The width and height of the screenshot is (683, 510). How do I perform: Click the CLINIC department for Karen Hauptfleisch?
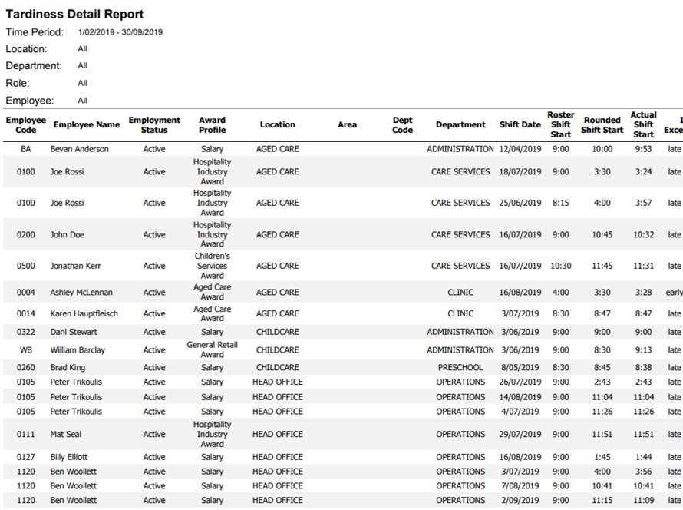[x=460, y=313]
